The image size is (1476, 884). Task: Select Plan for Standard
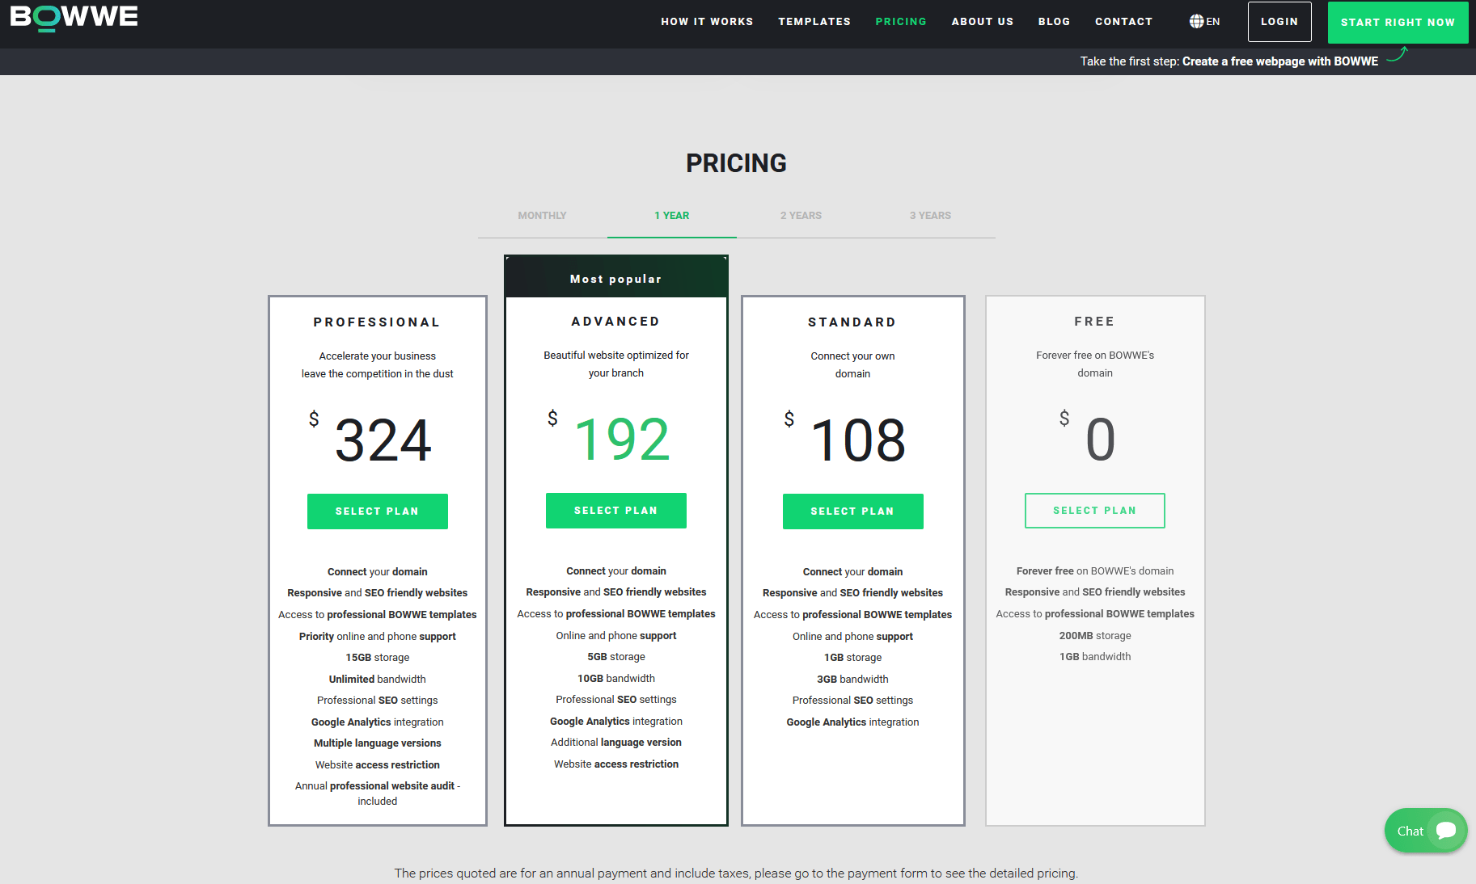(852, 511)
